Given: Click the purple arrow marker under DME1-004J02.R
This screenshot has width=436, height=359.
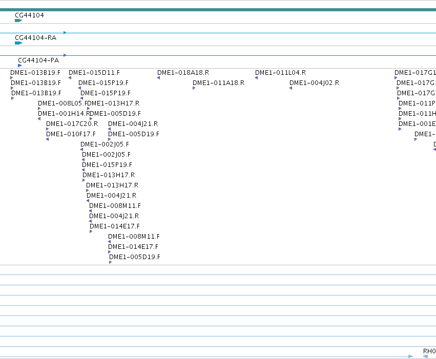Looking at the screenshot, I should pyautogui.click(x=290, y=88).
